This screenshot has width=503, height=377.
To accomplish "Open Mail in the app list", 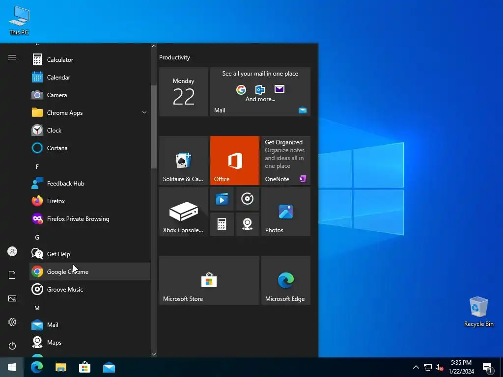I will [x=90, y=325].
